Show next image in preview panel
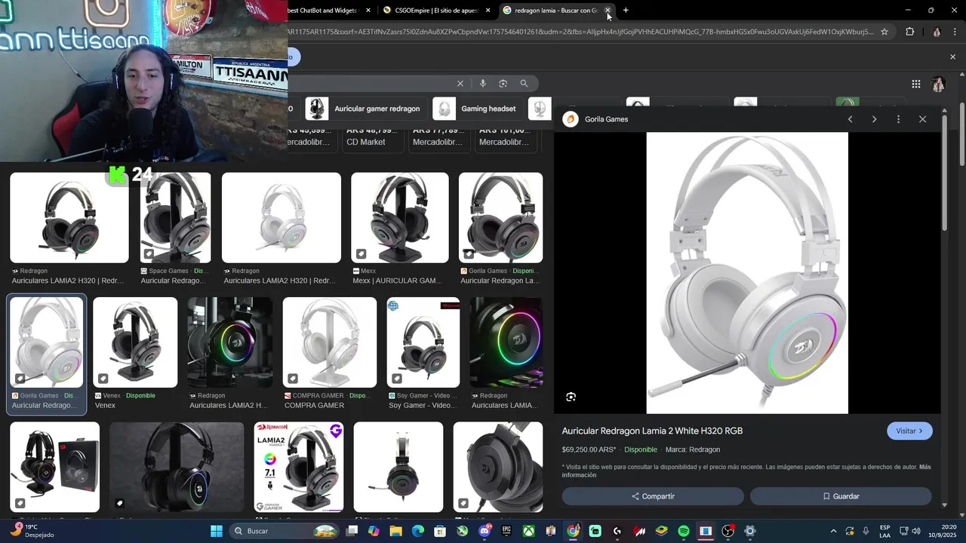 [874, 119]
